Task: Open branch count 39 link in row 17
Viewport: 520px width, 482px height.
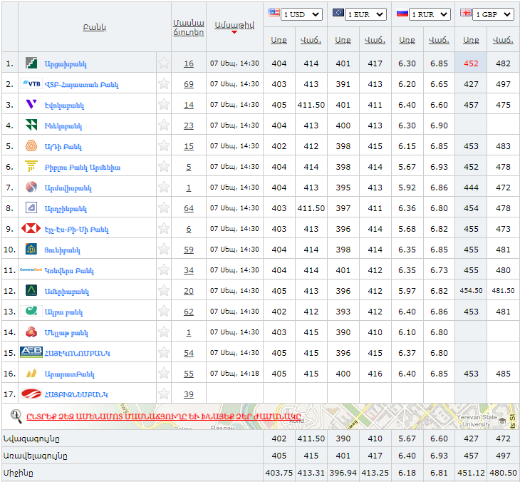Action: tap(189, 394)
